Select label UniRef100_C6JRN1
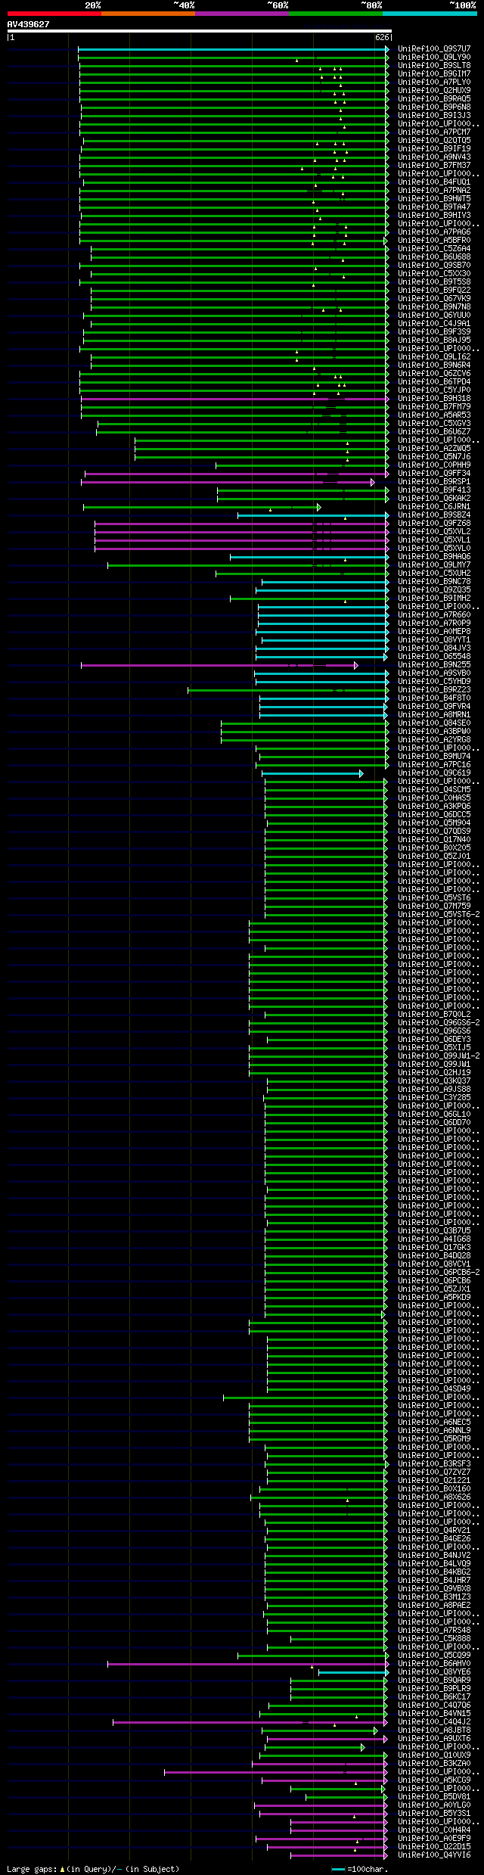This screenshot has height=1875, width=484. (x=434, y=507)
